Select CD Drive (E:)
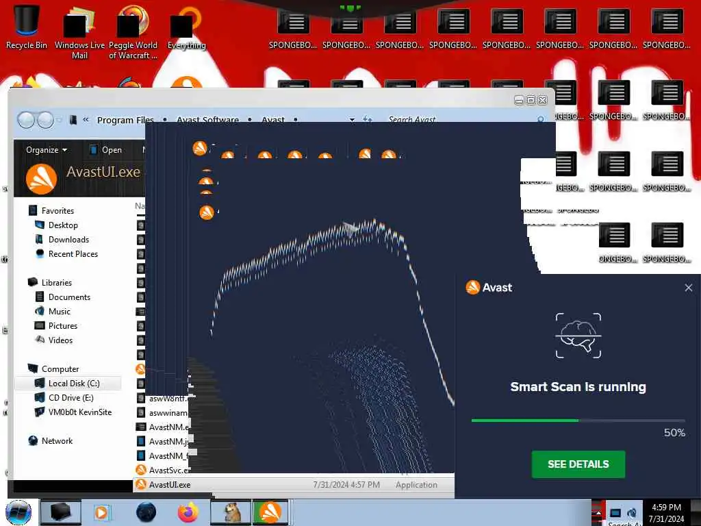The image size is (701, 526). (71, 398)
